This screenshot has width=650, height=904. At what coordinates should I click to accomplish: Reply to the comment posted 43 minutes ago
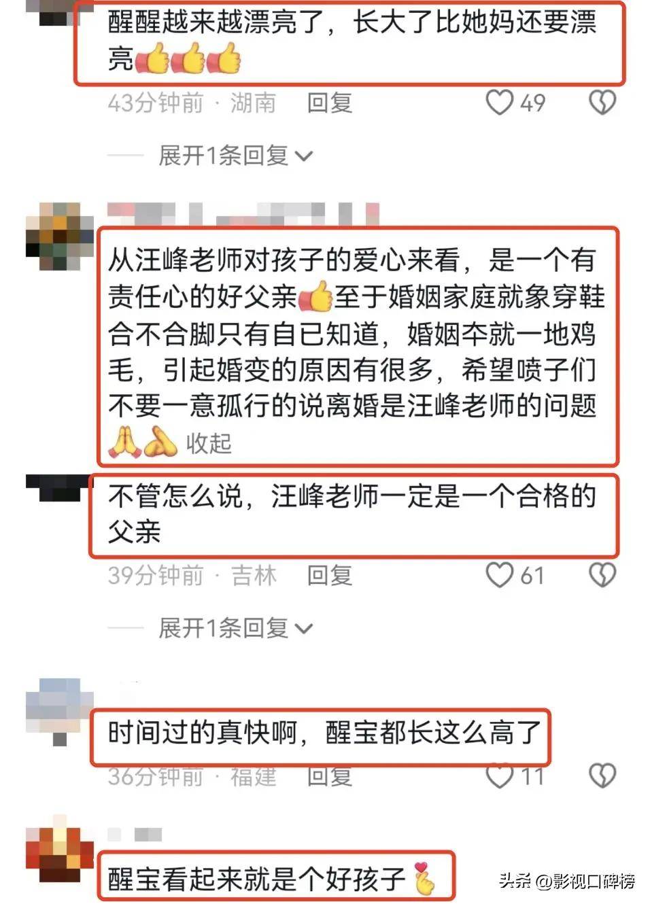[x=330, y=103]
